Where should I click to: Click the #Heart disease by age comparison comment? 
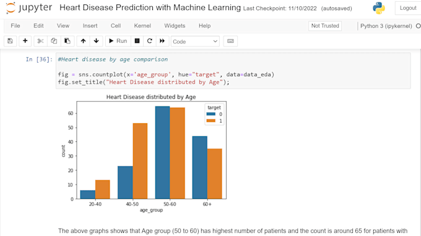(x=113, y=59)
